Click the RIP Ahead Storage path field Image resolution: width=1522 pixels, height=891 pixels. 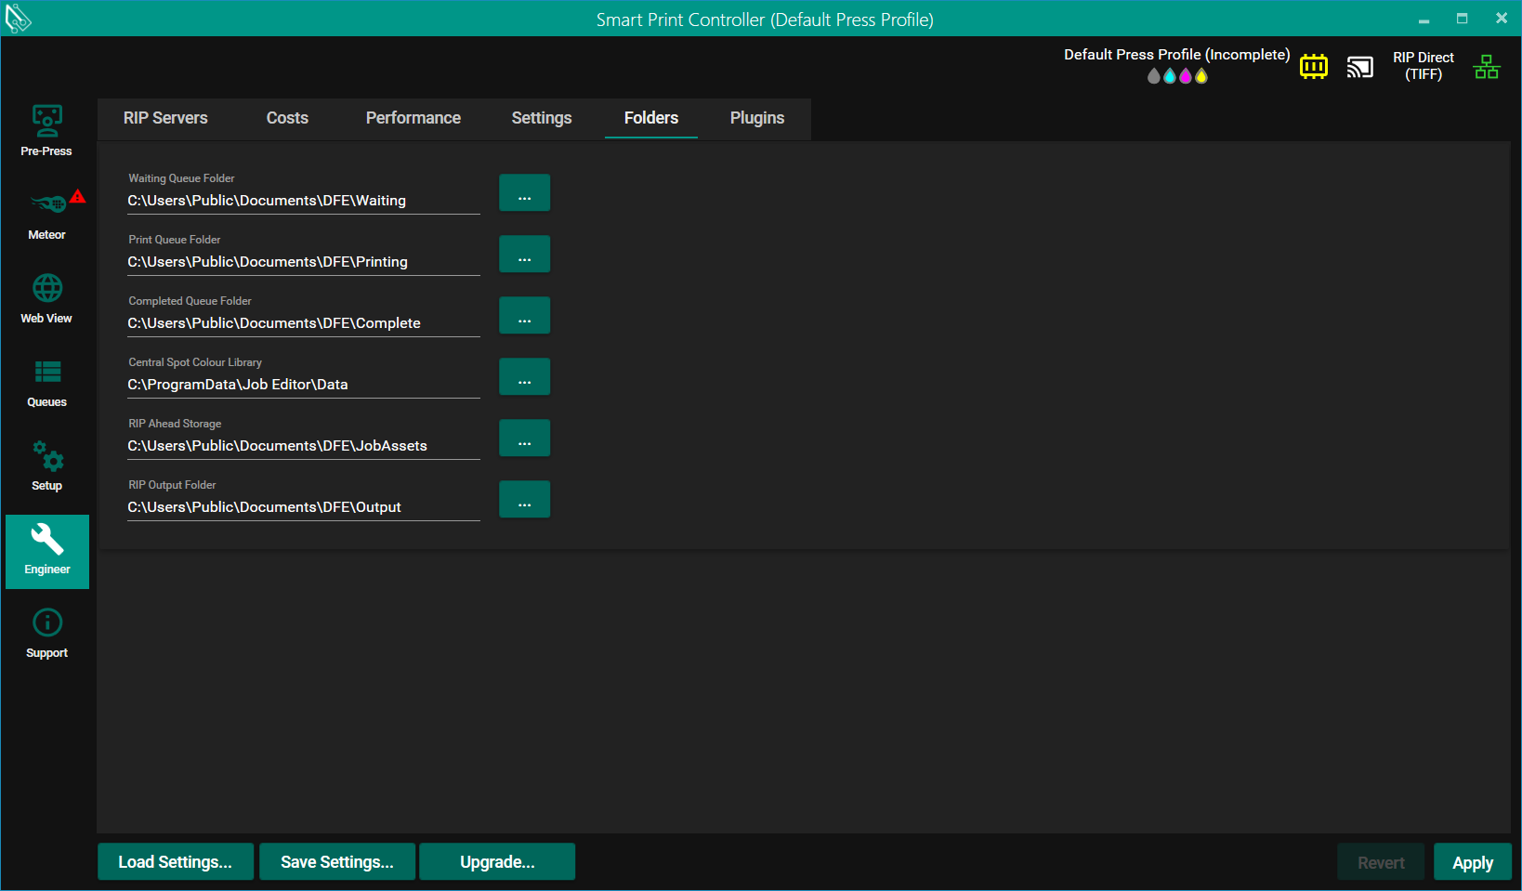pyautogui.click(x=303, y=446)
